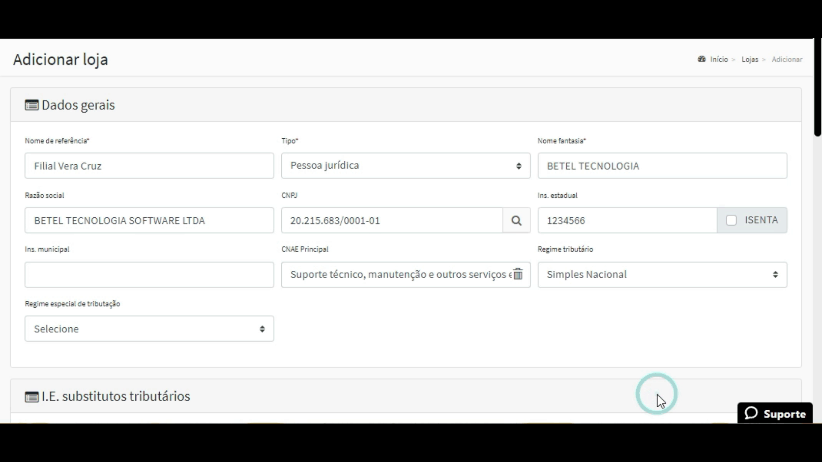Click the Ins. estadual input field
The height and width of the screenshot is (462, 822).
(627, 220)
